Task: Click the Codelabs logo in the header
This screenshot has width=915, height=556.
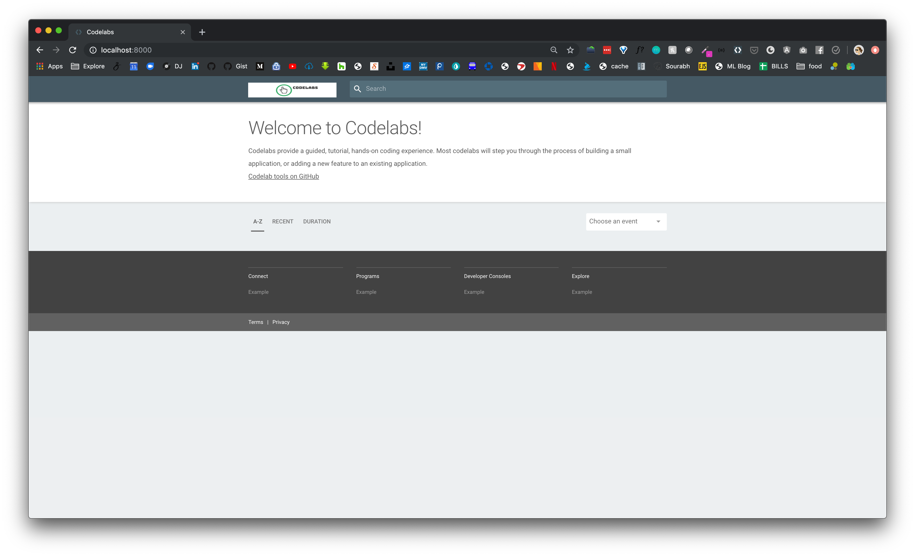Action: pyautogui.click(x=292, y=89)
